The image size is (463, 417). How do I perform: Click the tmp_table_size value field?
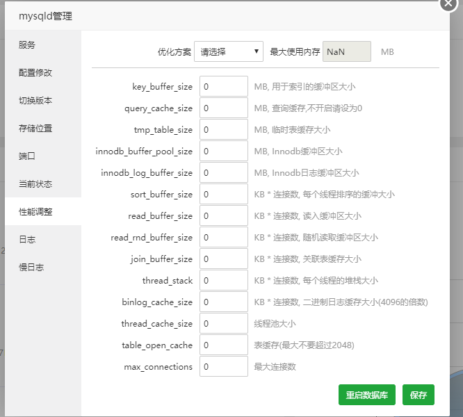tap(224, 129)
